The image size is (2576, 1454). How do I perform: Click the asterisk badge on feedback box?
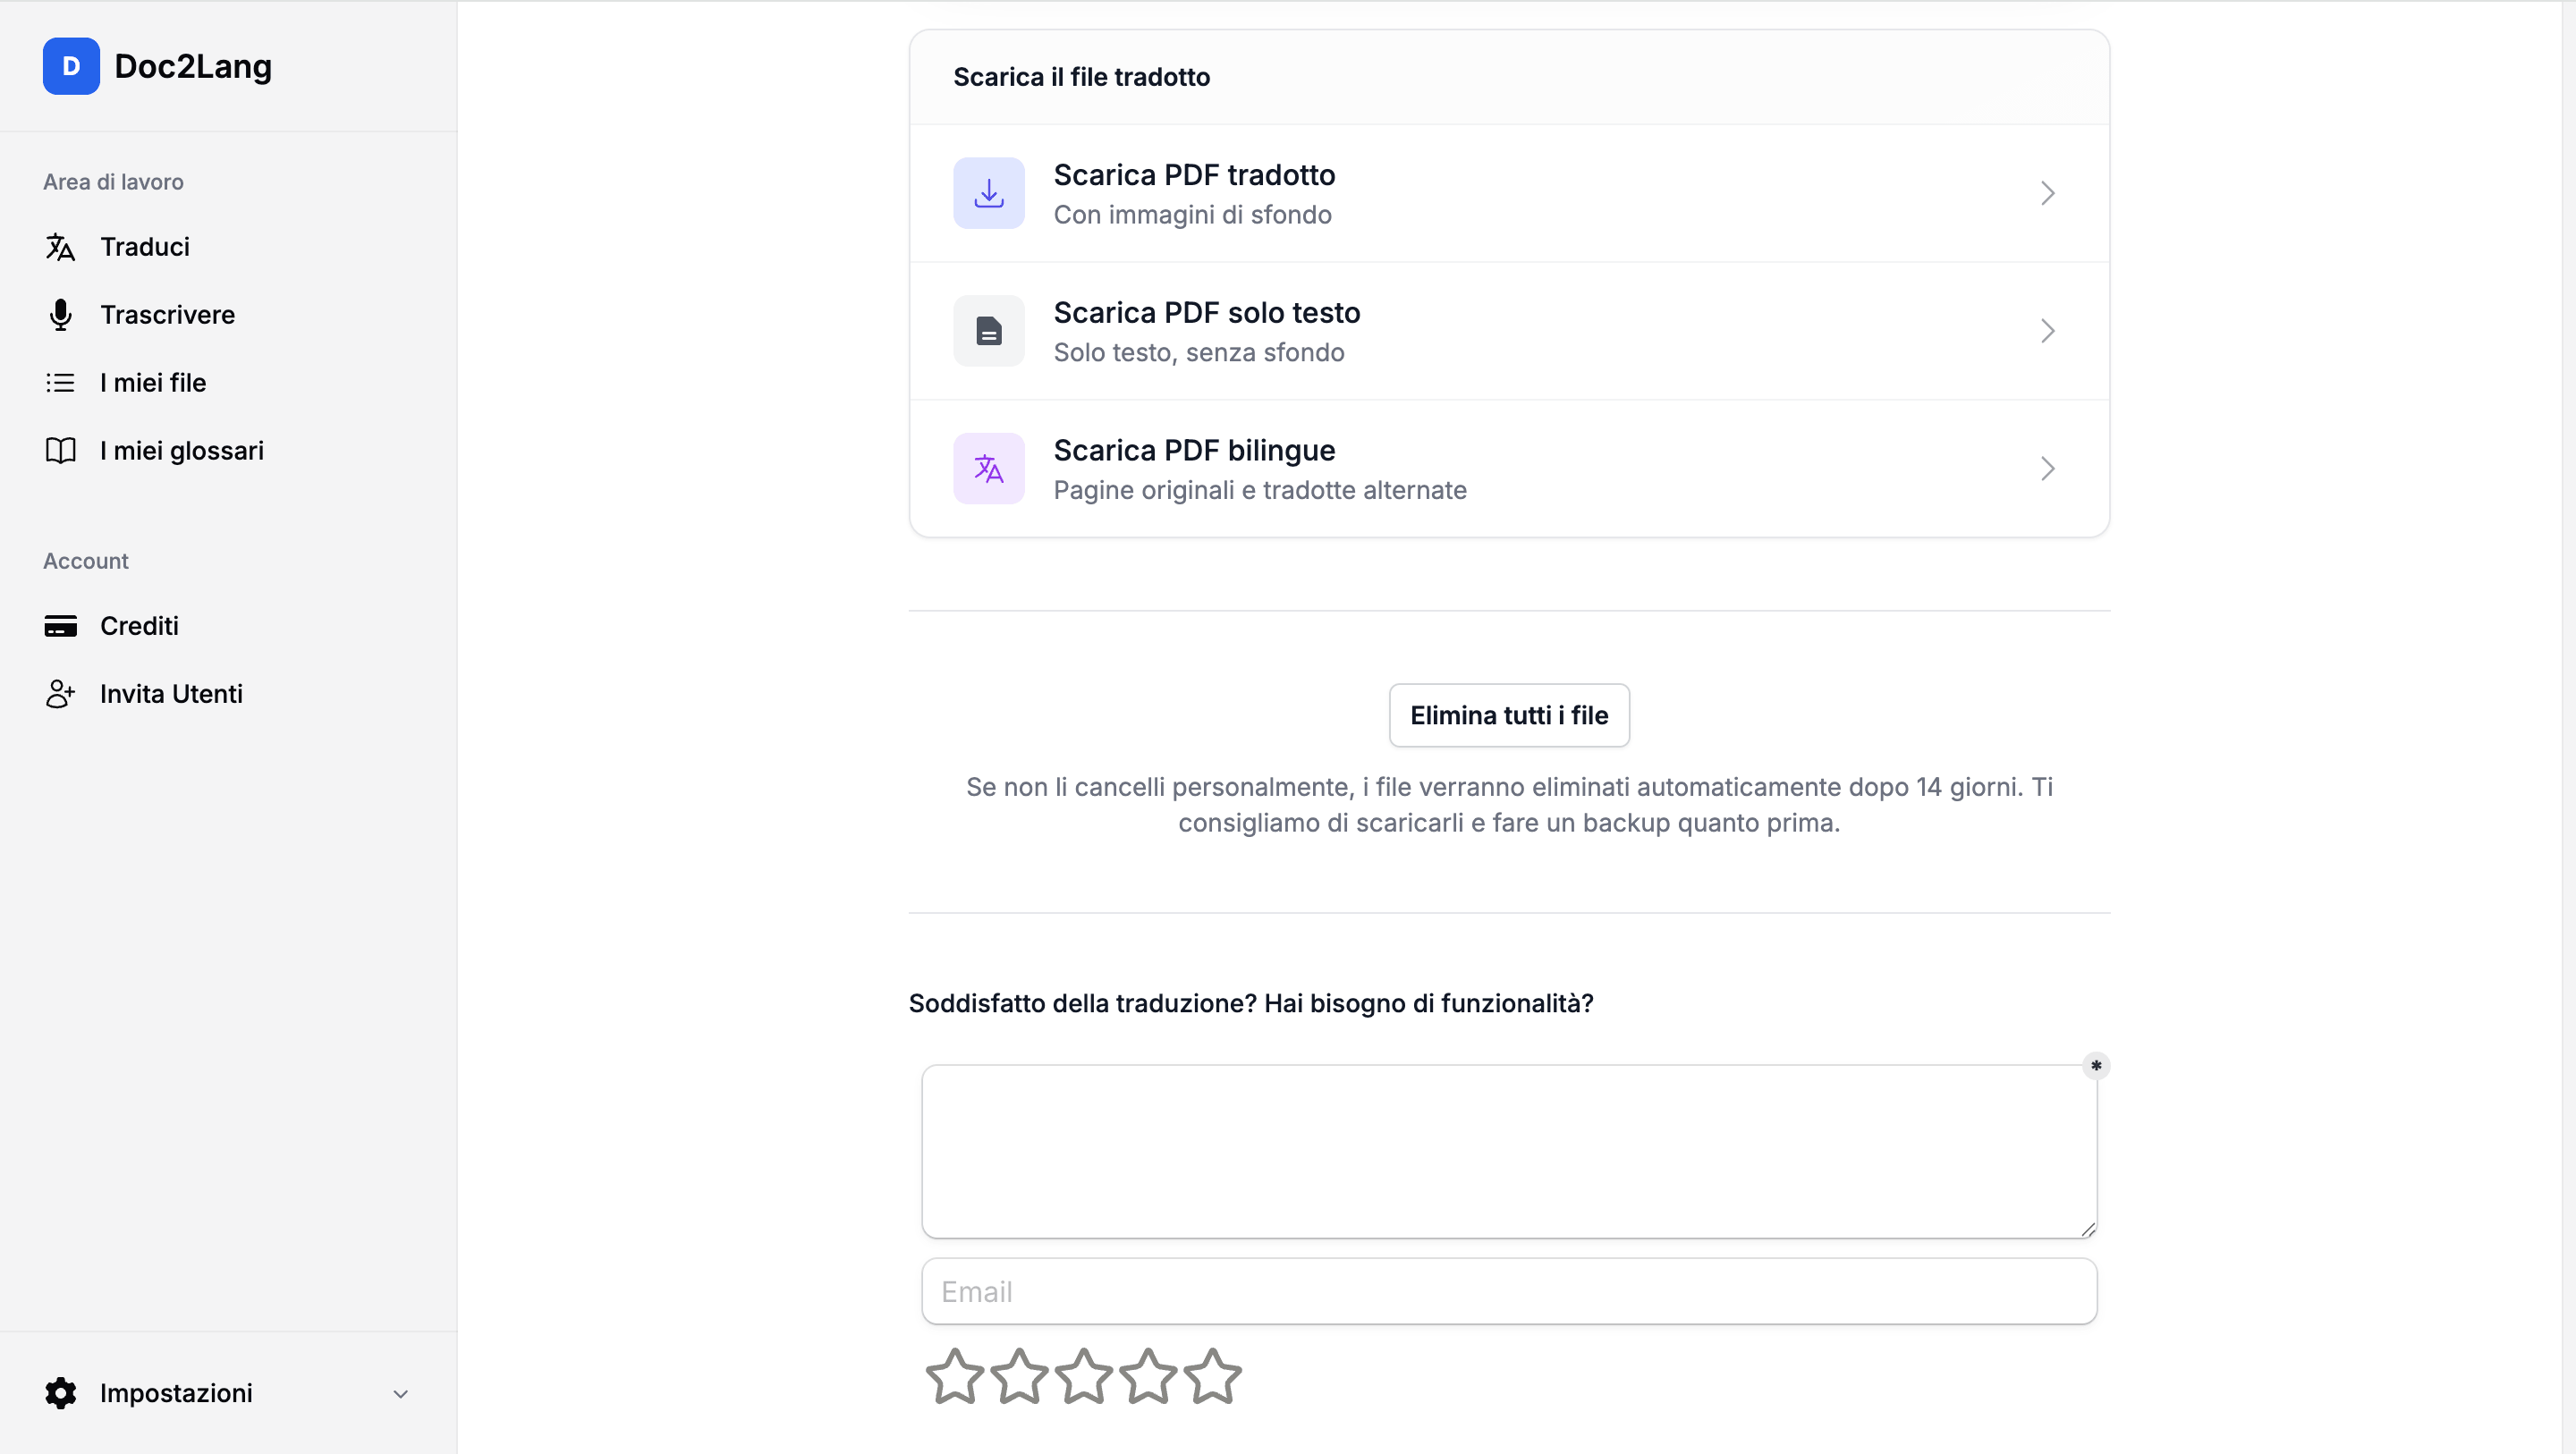(x=2096, y=1066)
